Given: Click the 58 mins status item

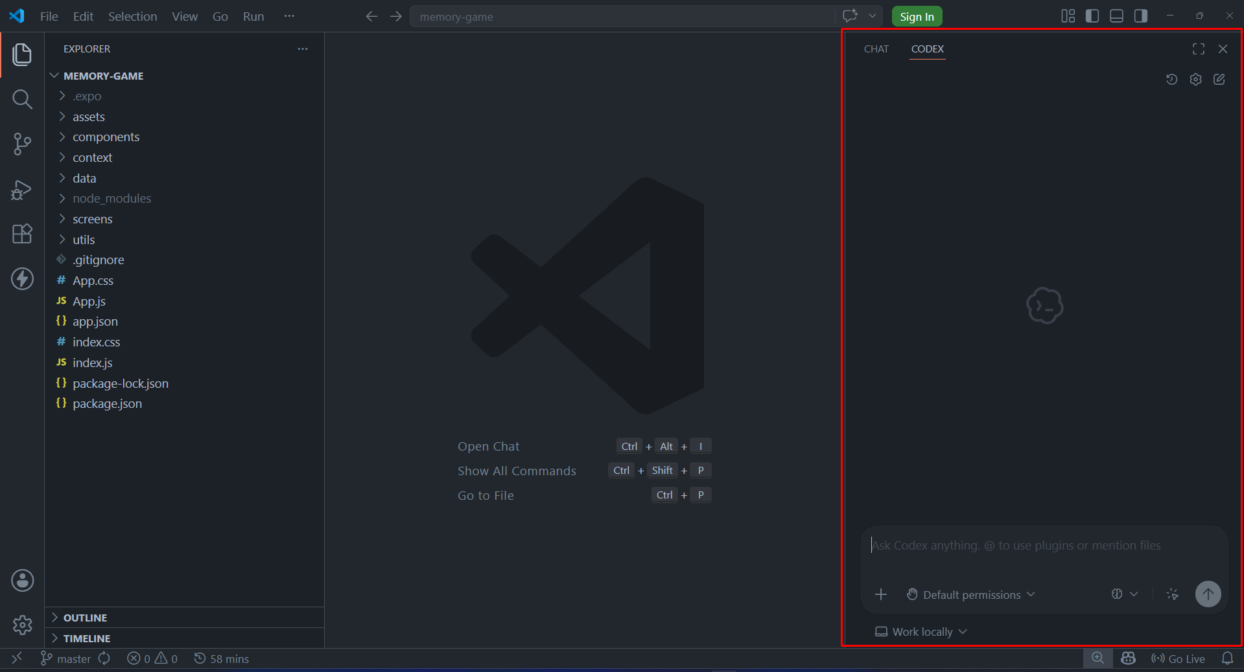Looking at the screenshot, I should [x=221, y=658].
